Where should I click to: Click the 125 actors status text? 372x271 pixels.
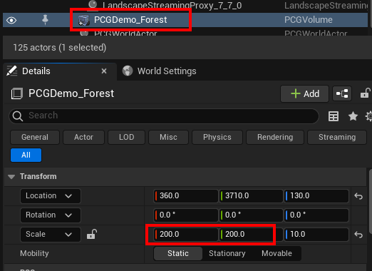pos(59,48)
